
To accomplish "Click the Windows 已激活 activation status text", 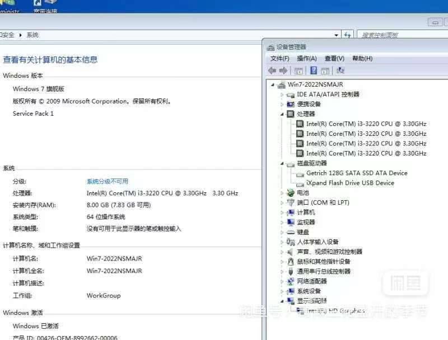I will tap(35, 326).
